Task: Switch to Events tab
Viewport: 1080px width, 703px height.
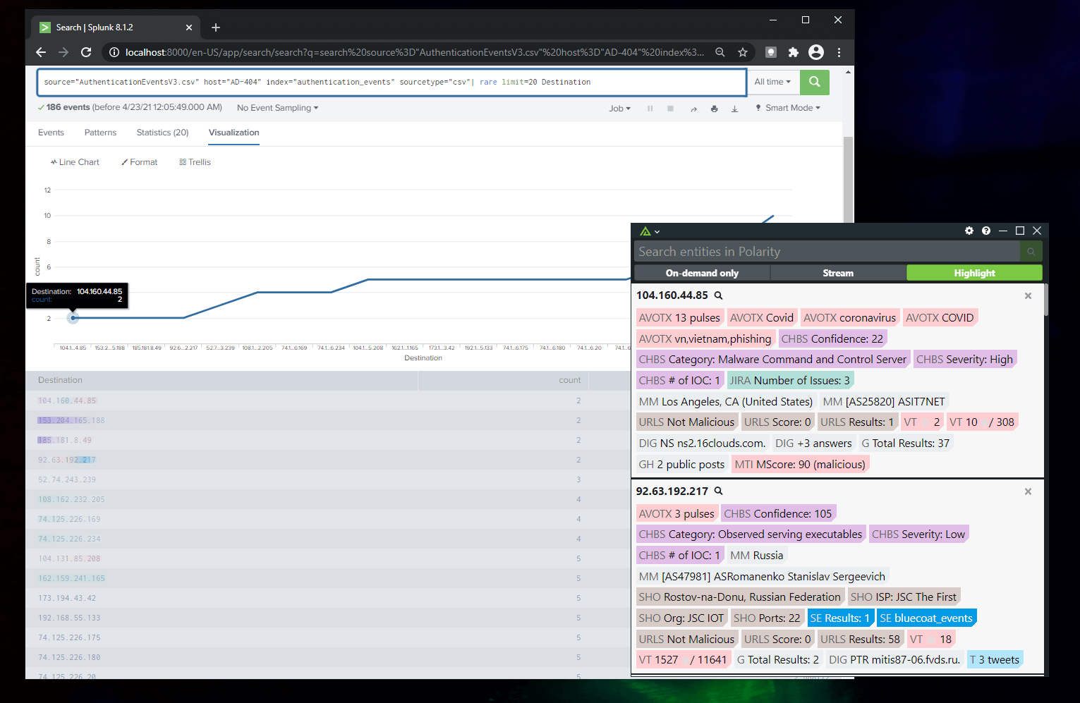Action: pyautogui.click(x=51, y=133)
